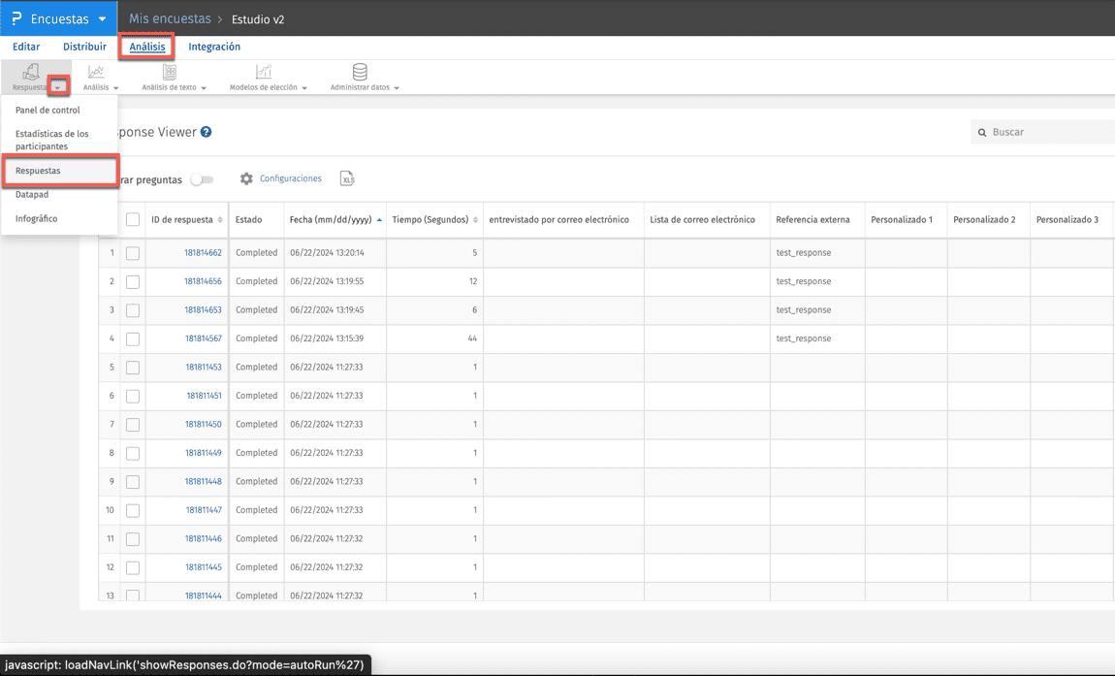The height and width of the screenshot is (676, 1115).
Task: Choose Infográfico from the dropdown menu
Action: 36,219
